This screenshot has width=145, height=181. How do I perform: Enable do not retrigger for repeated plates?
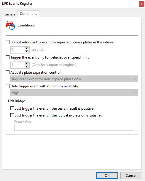8,42
